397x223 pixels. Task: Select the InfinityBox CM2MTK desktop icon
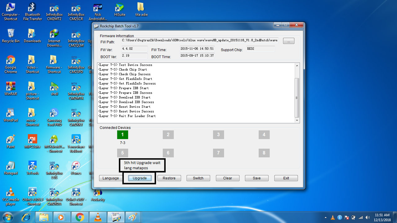pyautogui.click(x=76, y=90)
